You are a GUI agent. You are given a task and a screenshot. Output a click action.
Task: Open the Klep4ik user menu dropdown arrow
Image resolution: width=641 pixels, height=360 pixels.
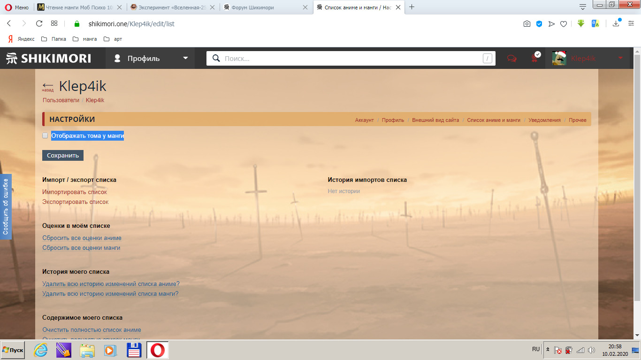[x=620, y=58]
